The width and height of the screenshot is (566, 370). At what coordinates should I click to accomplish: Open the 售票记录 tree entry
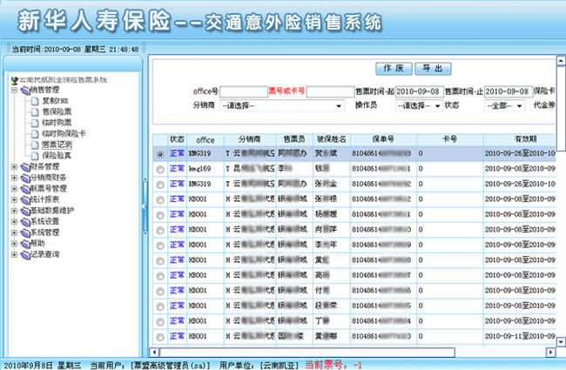57,145
